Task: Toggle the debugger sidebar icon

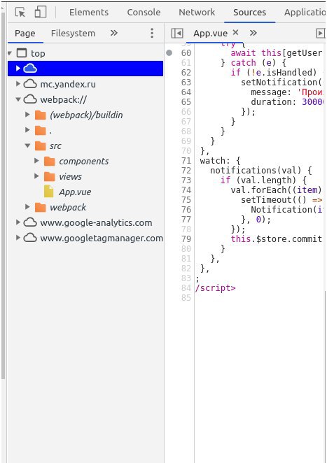Action: 321,33
